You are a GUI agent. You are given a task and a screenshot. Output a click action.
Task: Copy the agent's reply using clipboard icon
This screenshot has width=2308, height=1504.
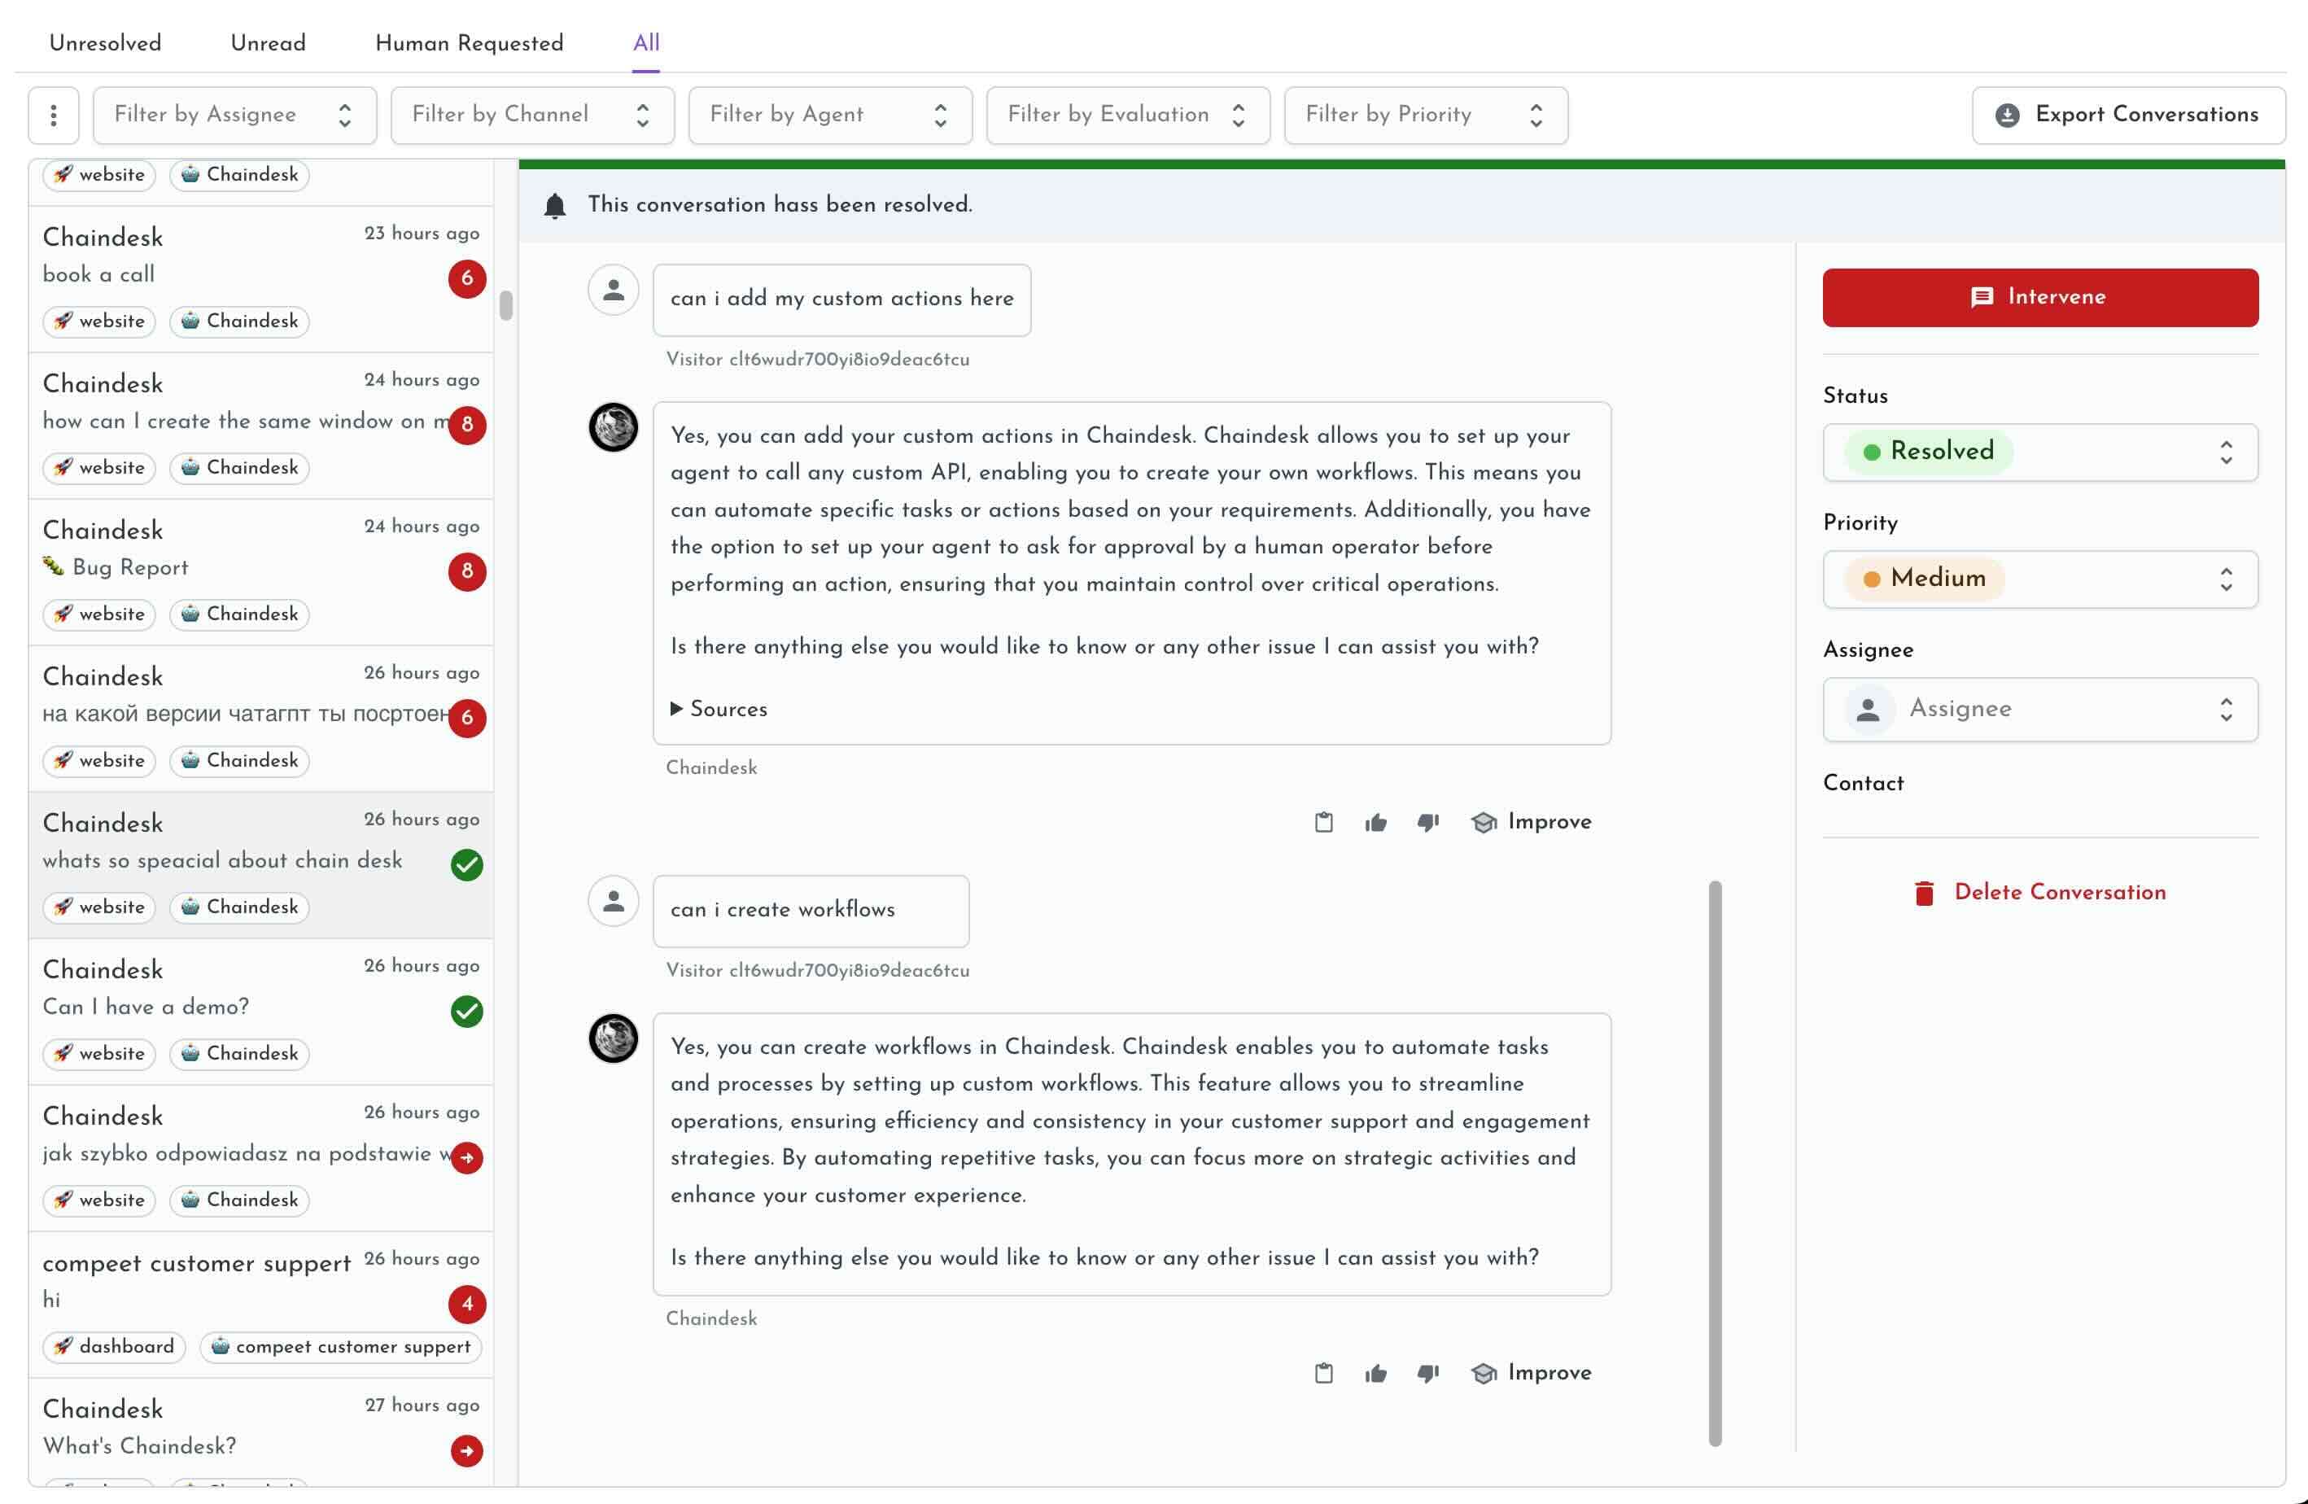pos(1325,821)
